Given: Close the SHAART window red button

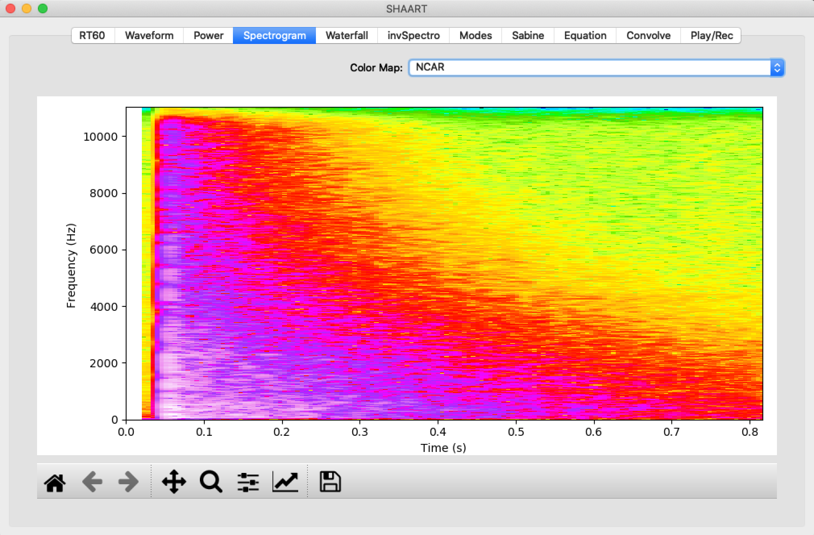Looking at the screenshot, I should coord(10,8).
